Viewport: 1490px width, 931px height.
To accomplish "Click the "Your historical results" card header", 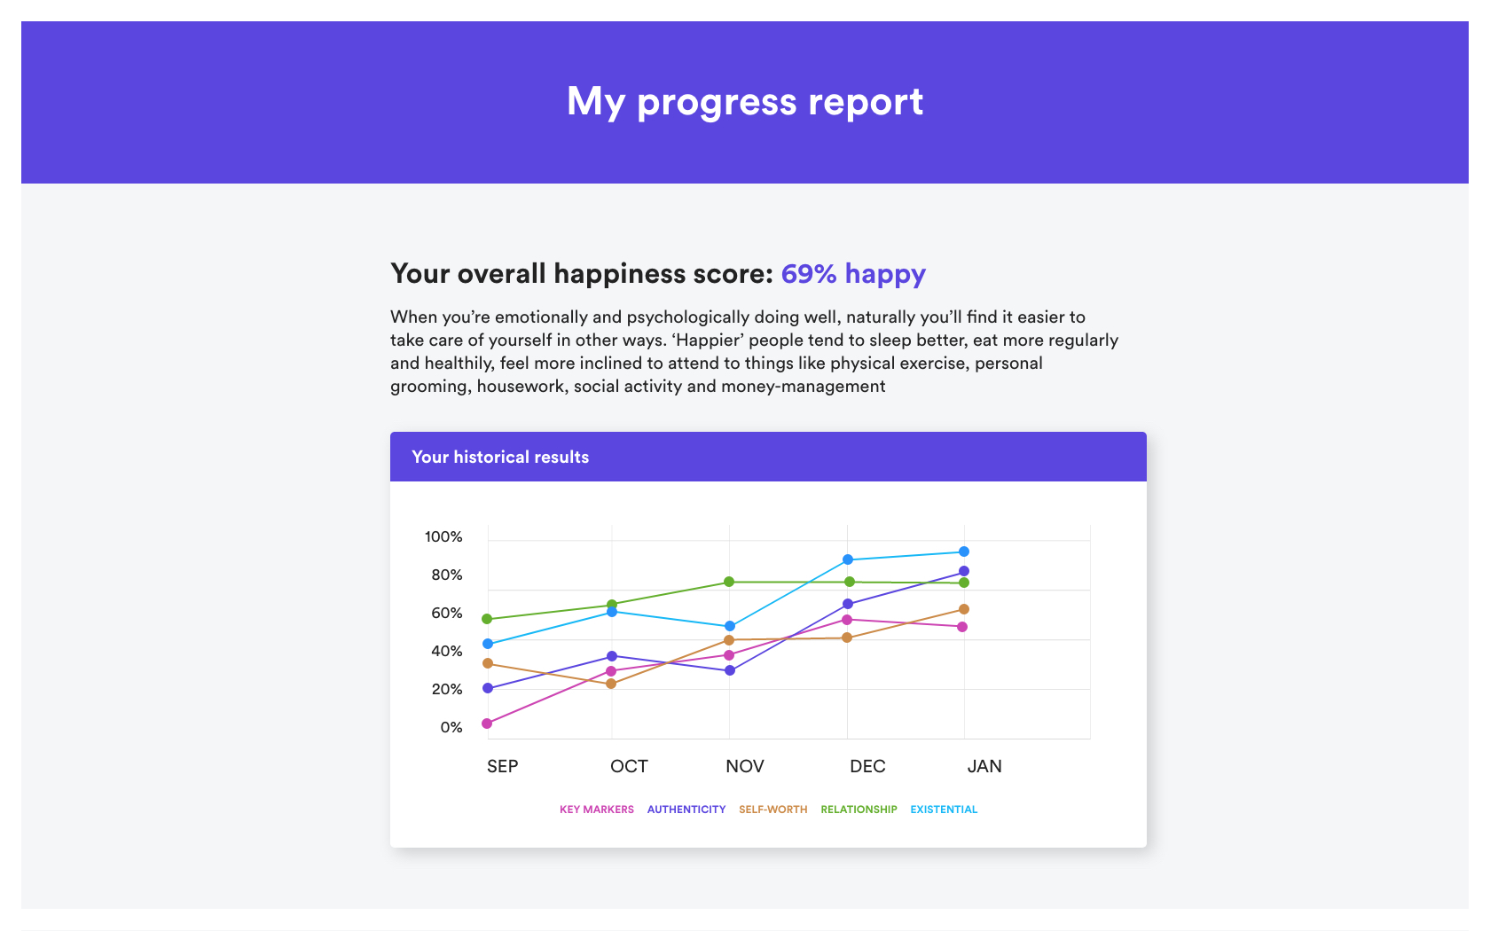I will click(768, 457).
